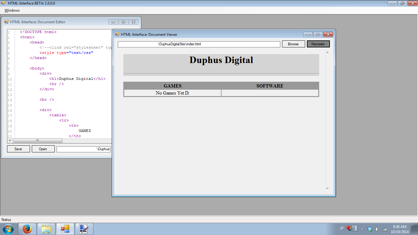Expand the hidden system tray icons
Viewport: 418px width, 235px height.
(362, 229)
